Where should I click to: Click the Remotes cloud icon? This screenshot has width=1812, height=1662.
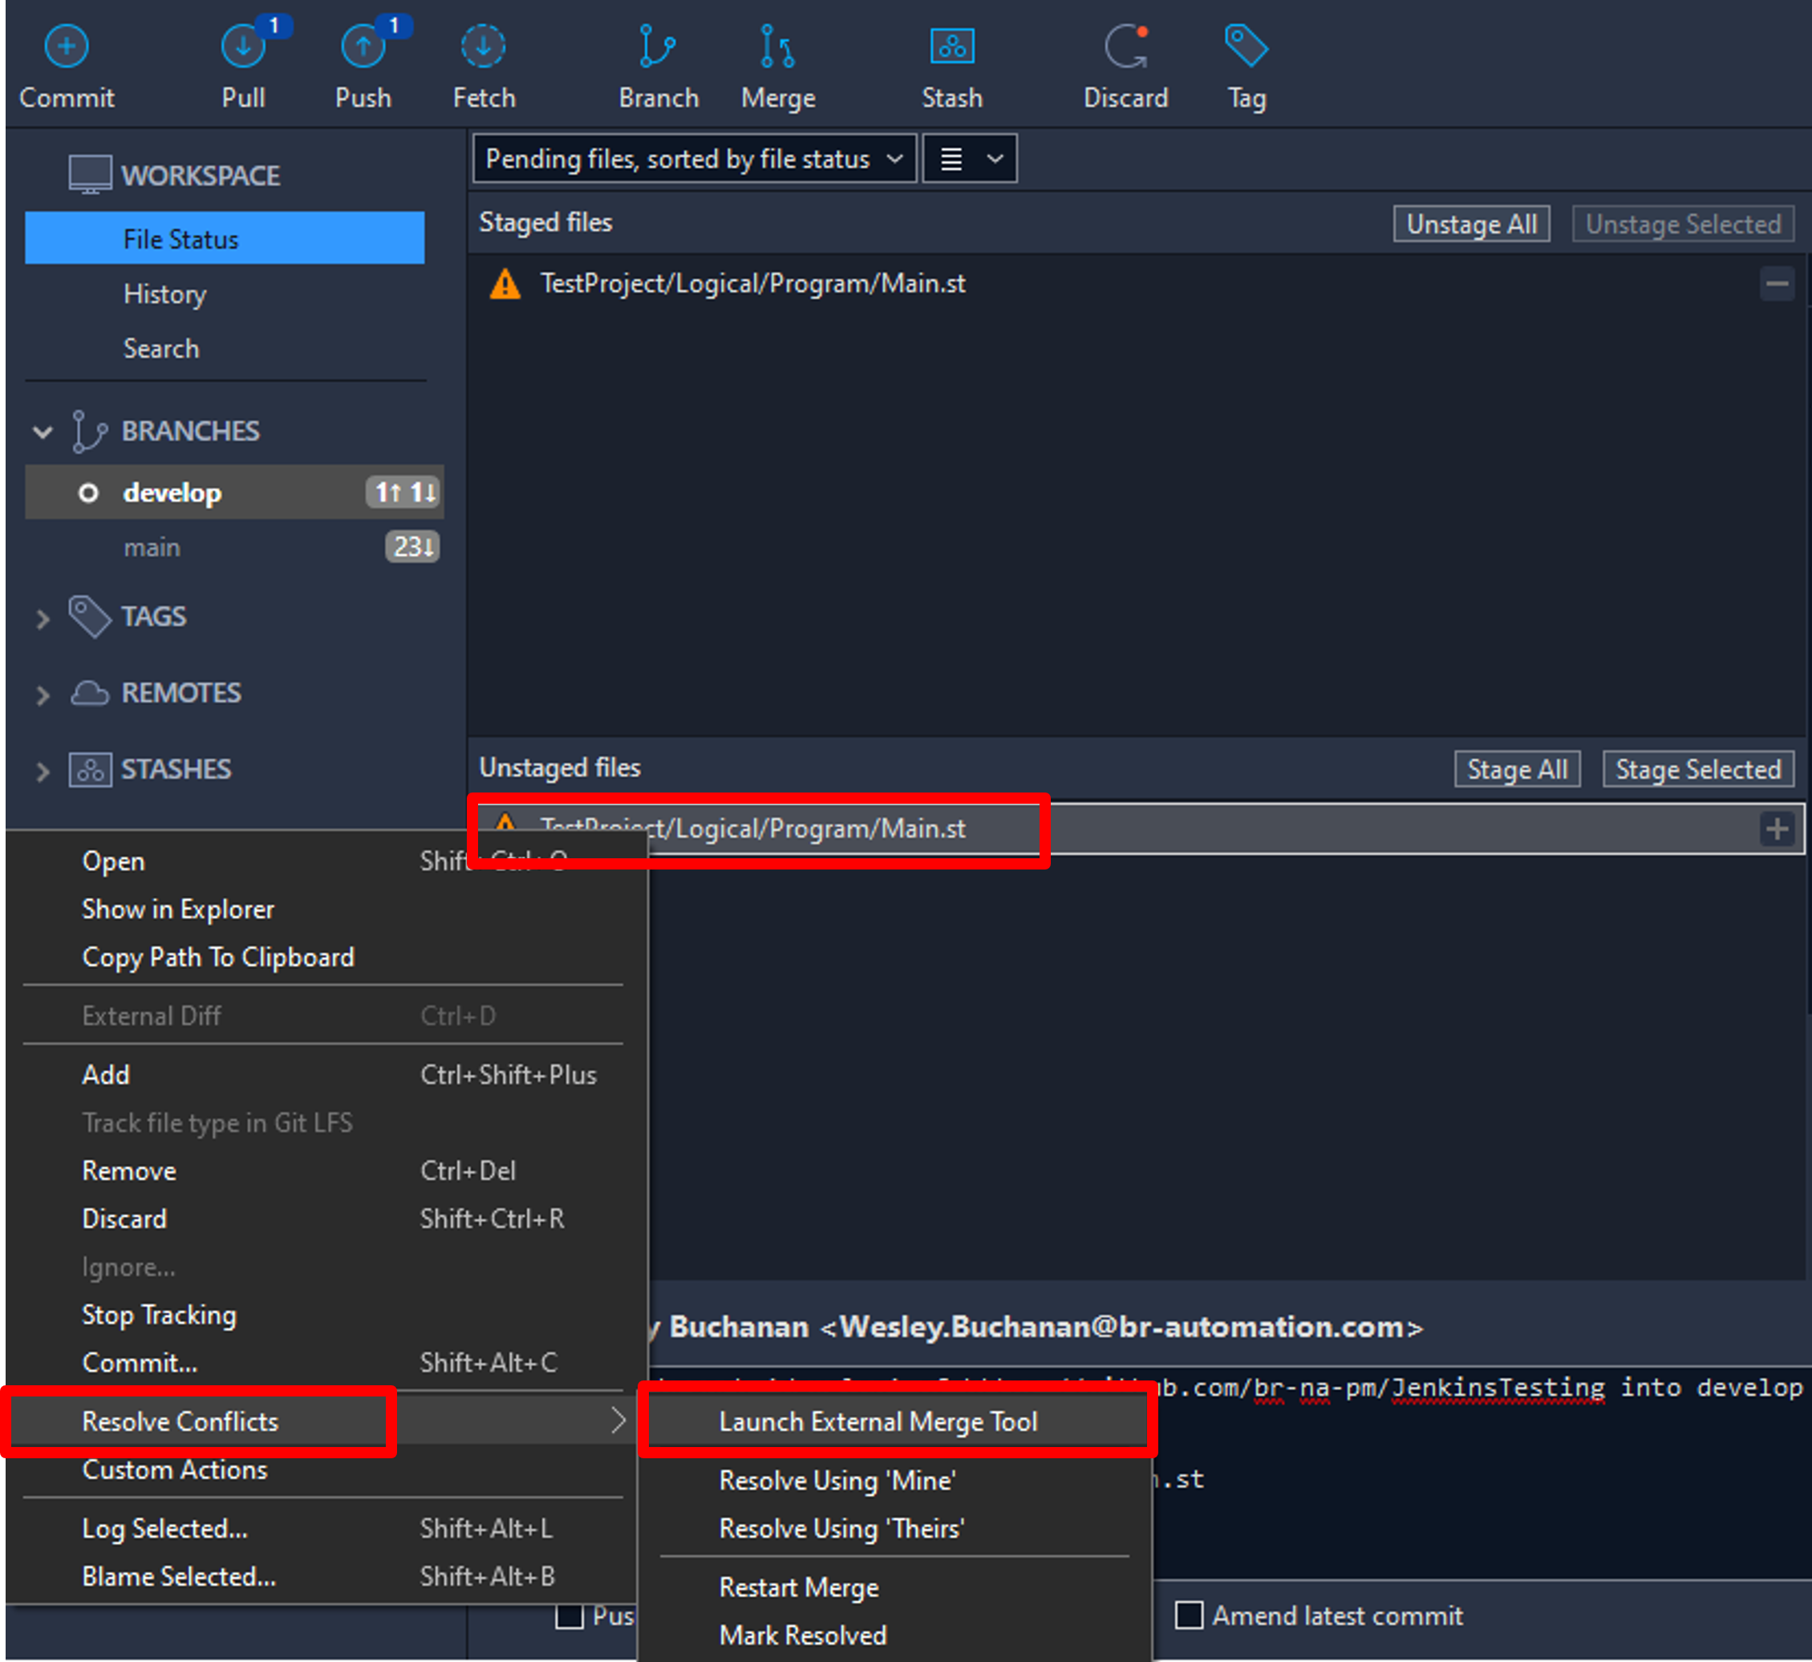90,693
